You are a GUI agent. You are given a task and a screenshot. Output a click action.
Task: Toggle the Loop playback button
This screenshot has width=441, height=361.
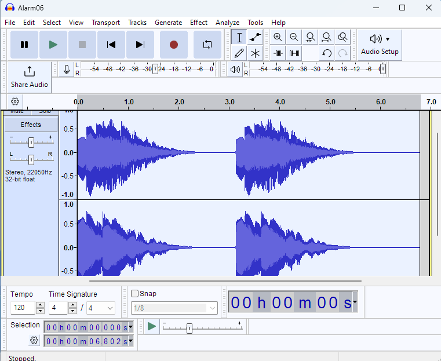click(207, 45)
